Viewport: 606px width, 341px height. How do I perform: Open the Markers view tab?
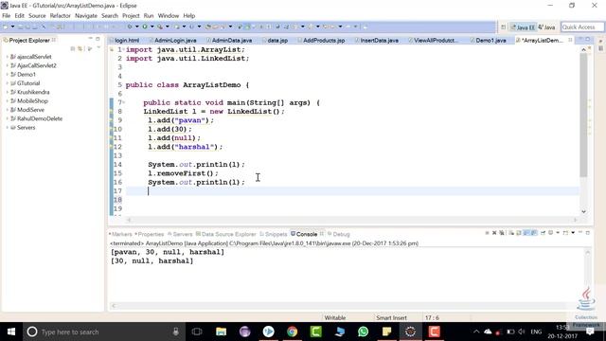[120, 234]
